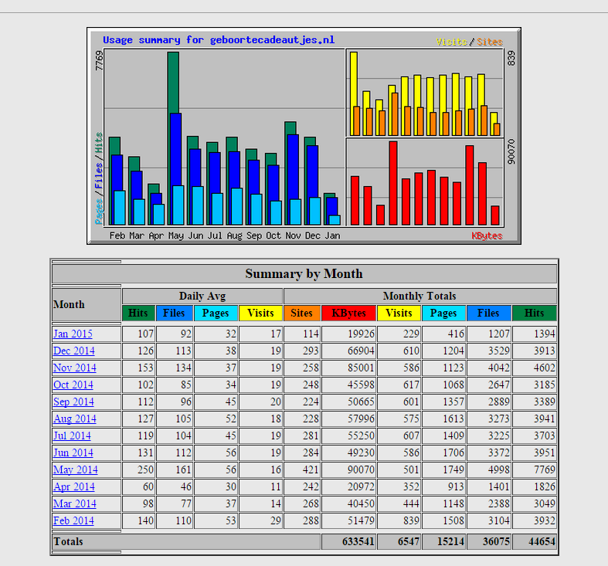Click the yellow Visits header under Daily Avg
Viewport: 608px width, 566px height.
pyautogui.click(x=260, y=314)
